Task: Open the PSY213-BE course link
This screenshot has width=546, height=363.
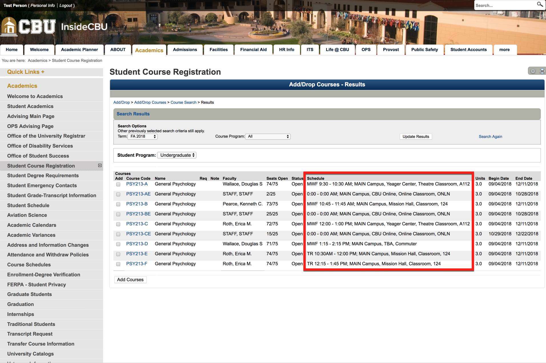Action: point(138,214)
